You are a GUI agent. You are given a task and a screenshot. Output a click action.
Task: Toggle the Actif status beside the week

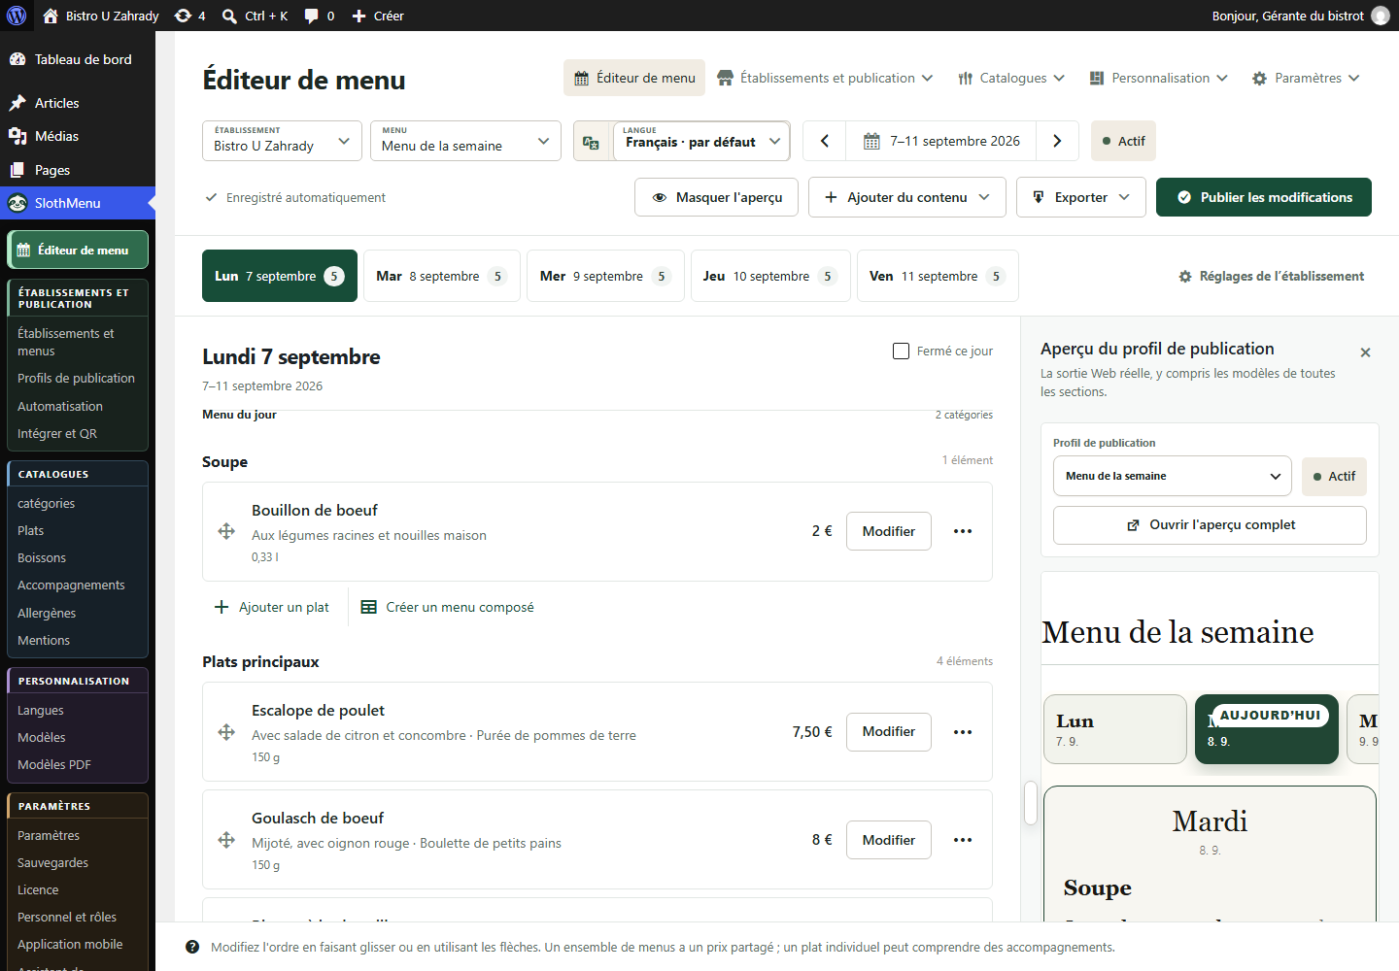(x=1123, y=141)
